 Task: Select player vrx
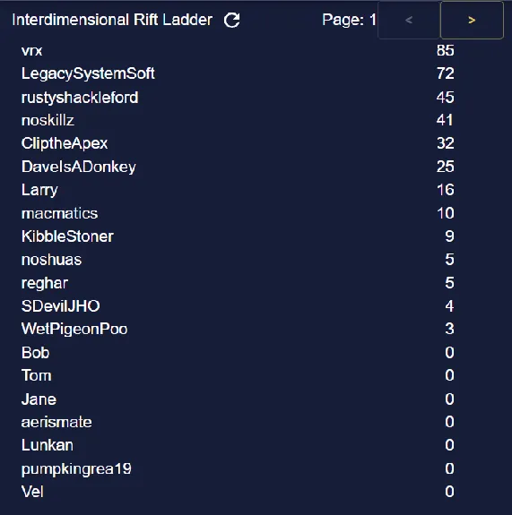point(32,51)
